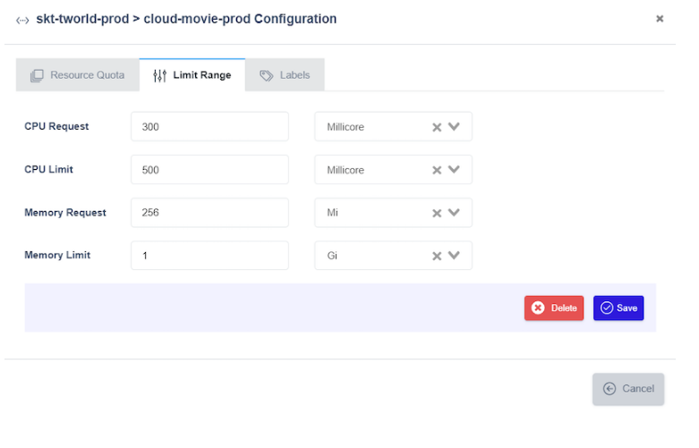Clear the CPU Request unit selection
This screenshot has height=448, width=699.
437,127
